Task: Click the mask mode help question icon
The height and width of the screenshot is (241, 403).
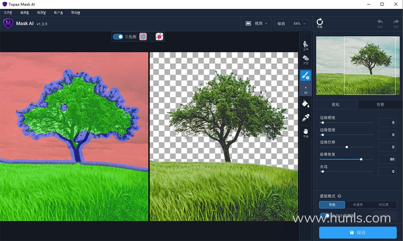Action: (340, 196)
